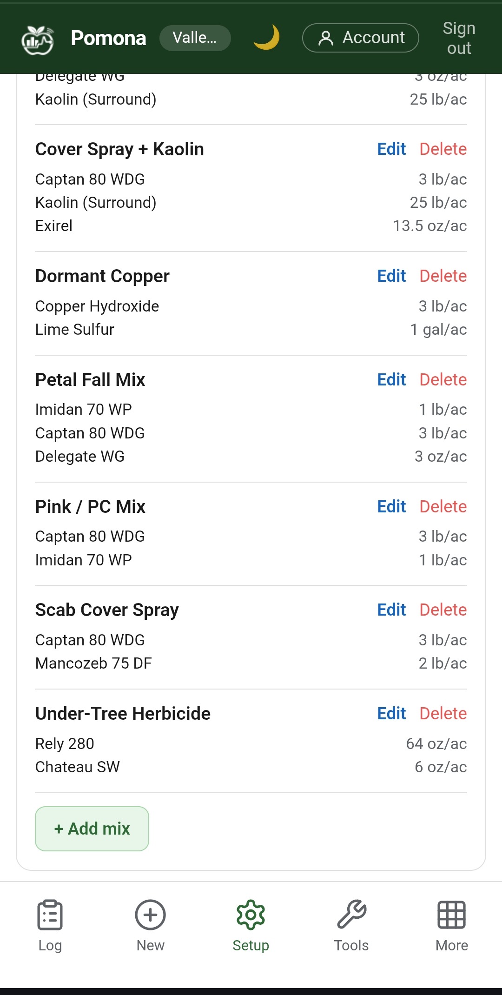Edit the Dormant Copper mix
Screen dimensions: 502x995
391,276
